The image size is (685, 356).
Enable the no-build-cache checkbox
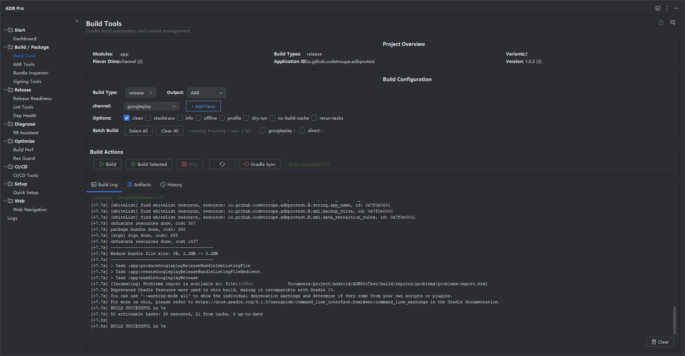tap(272, 118)
